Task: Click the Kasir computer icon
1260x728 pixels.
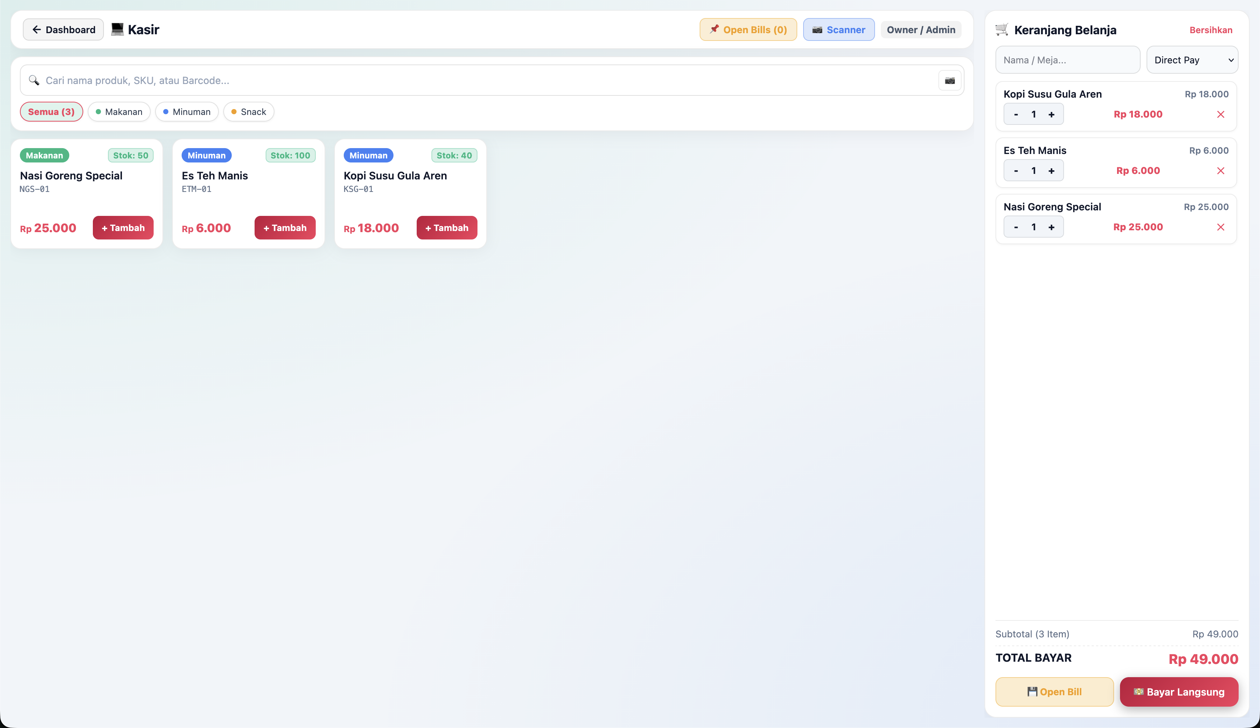Action: tap(117, 29)
